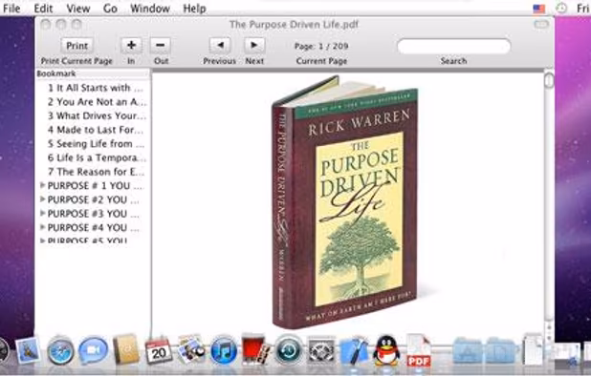This screenshot has height=376, width=591.
Task: Open the Edit menu
Action: click(43, 9)
